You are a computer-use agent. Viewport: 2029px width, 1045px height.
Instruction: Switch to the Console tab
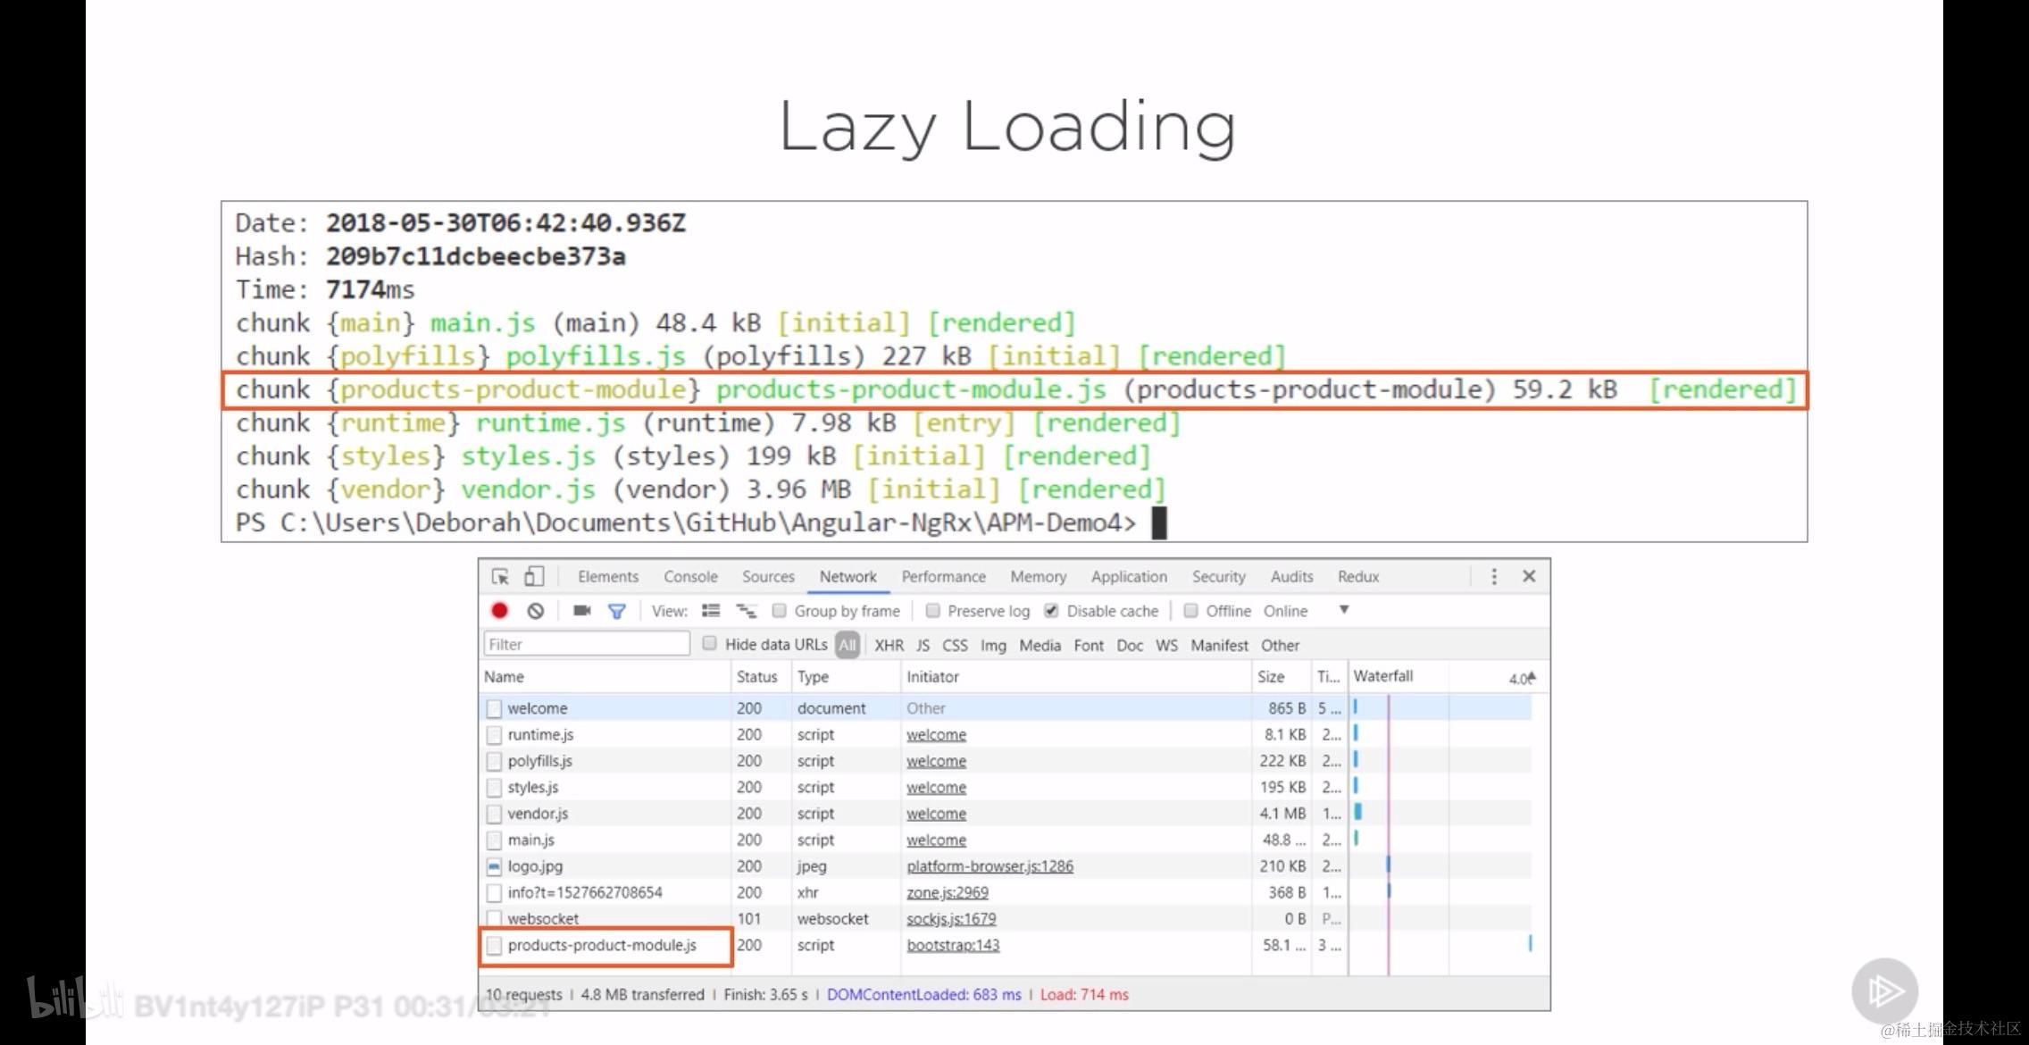(x=690, y=577)
